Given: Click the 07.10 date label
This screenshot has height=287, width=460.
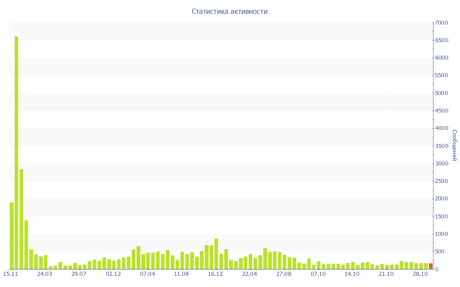Looking at the screenshot, I should pos(318,274).
